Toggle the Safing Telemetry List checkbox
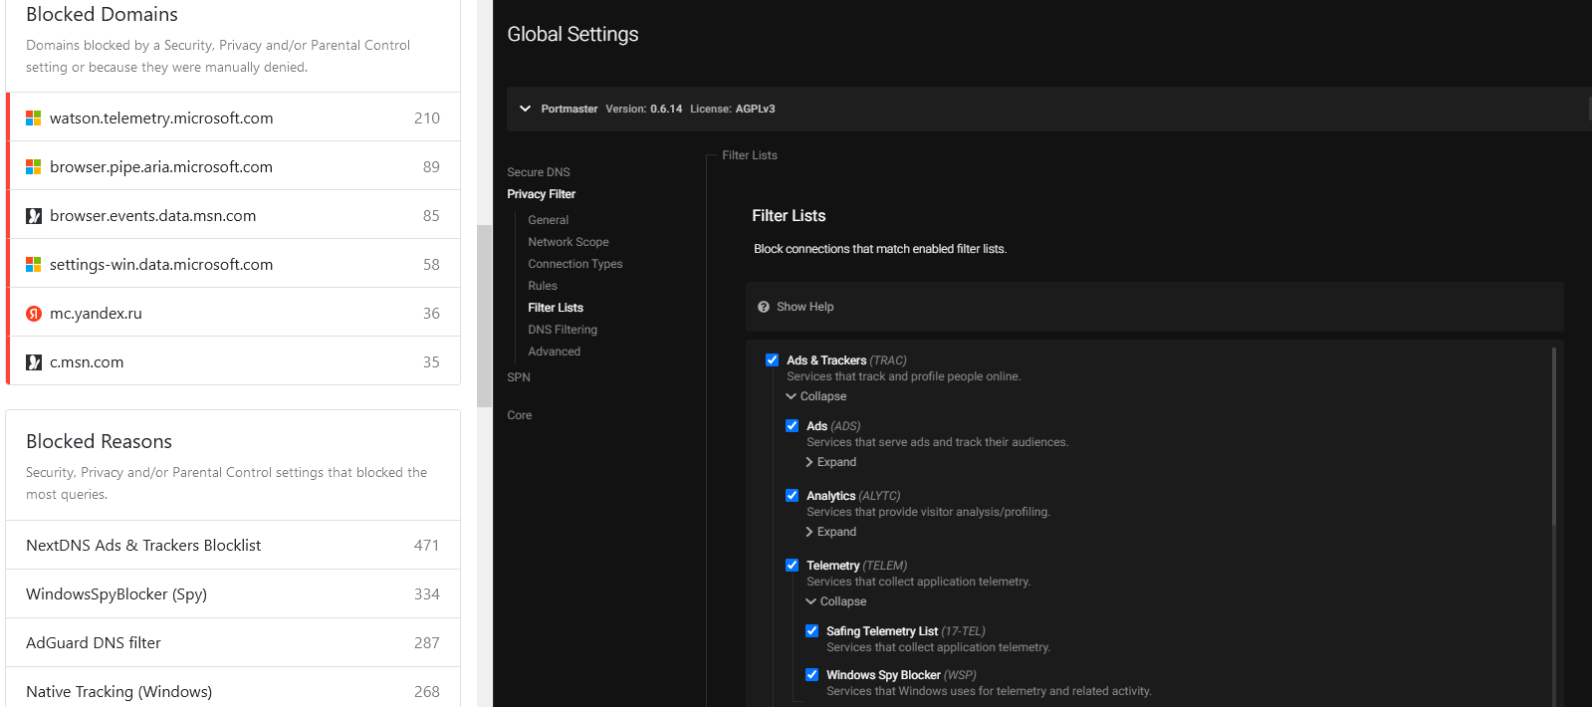Screen dimensions: 1592x707 (811, 630)
